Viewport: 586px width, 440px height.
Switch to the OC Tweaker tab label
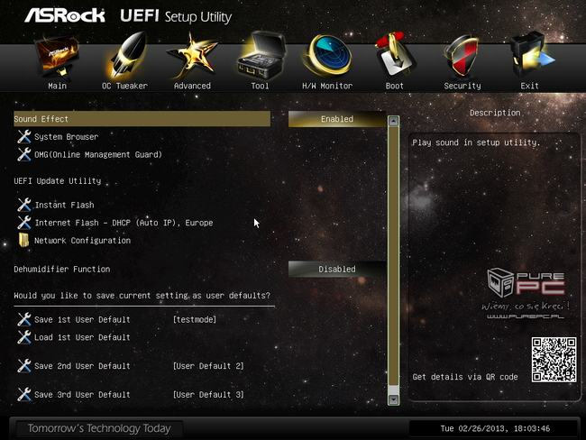[x=124, y=86]
